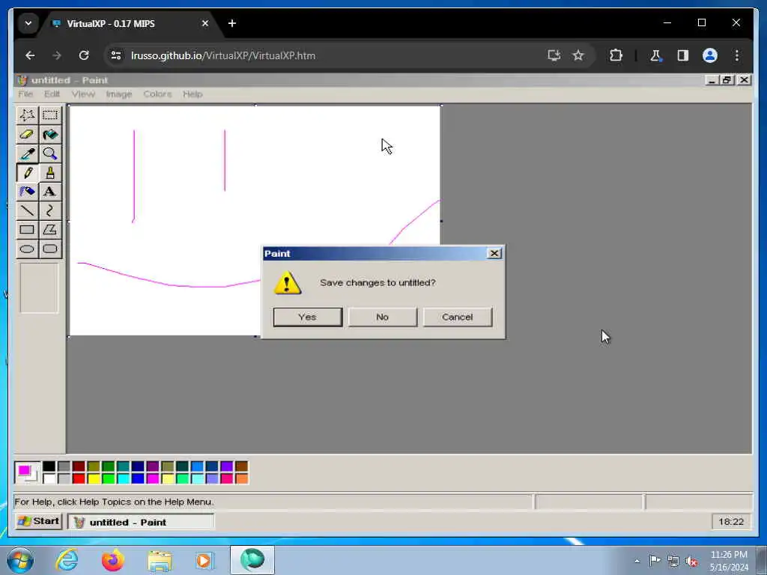The image size is (767, 575).
Task: Pick the dark gray color swatch
Action: 64,466
